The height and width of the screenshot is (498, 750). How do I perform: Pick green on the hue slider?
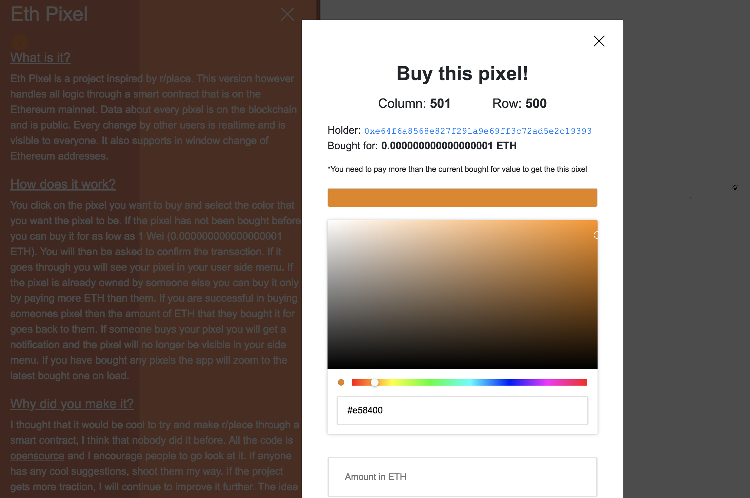coord(431,382)
